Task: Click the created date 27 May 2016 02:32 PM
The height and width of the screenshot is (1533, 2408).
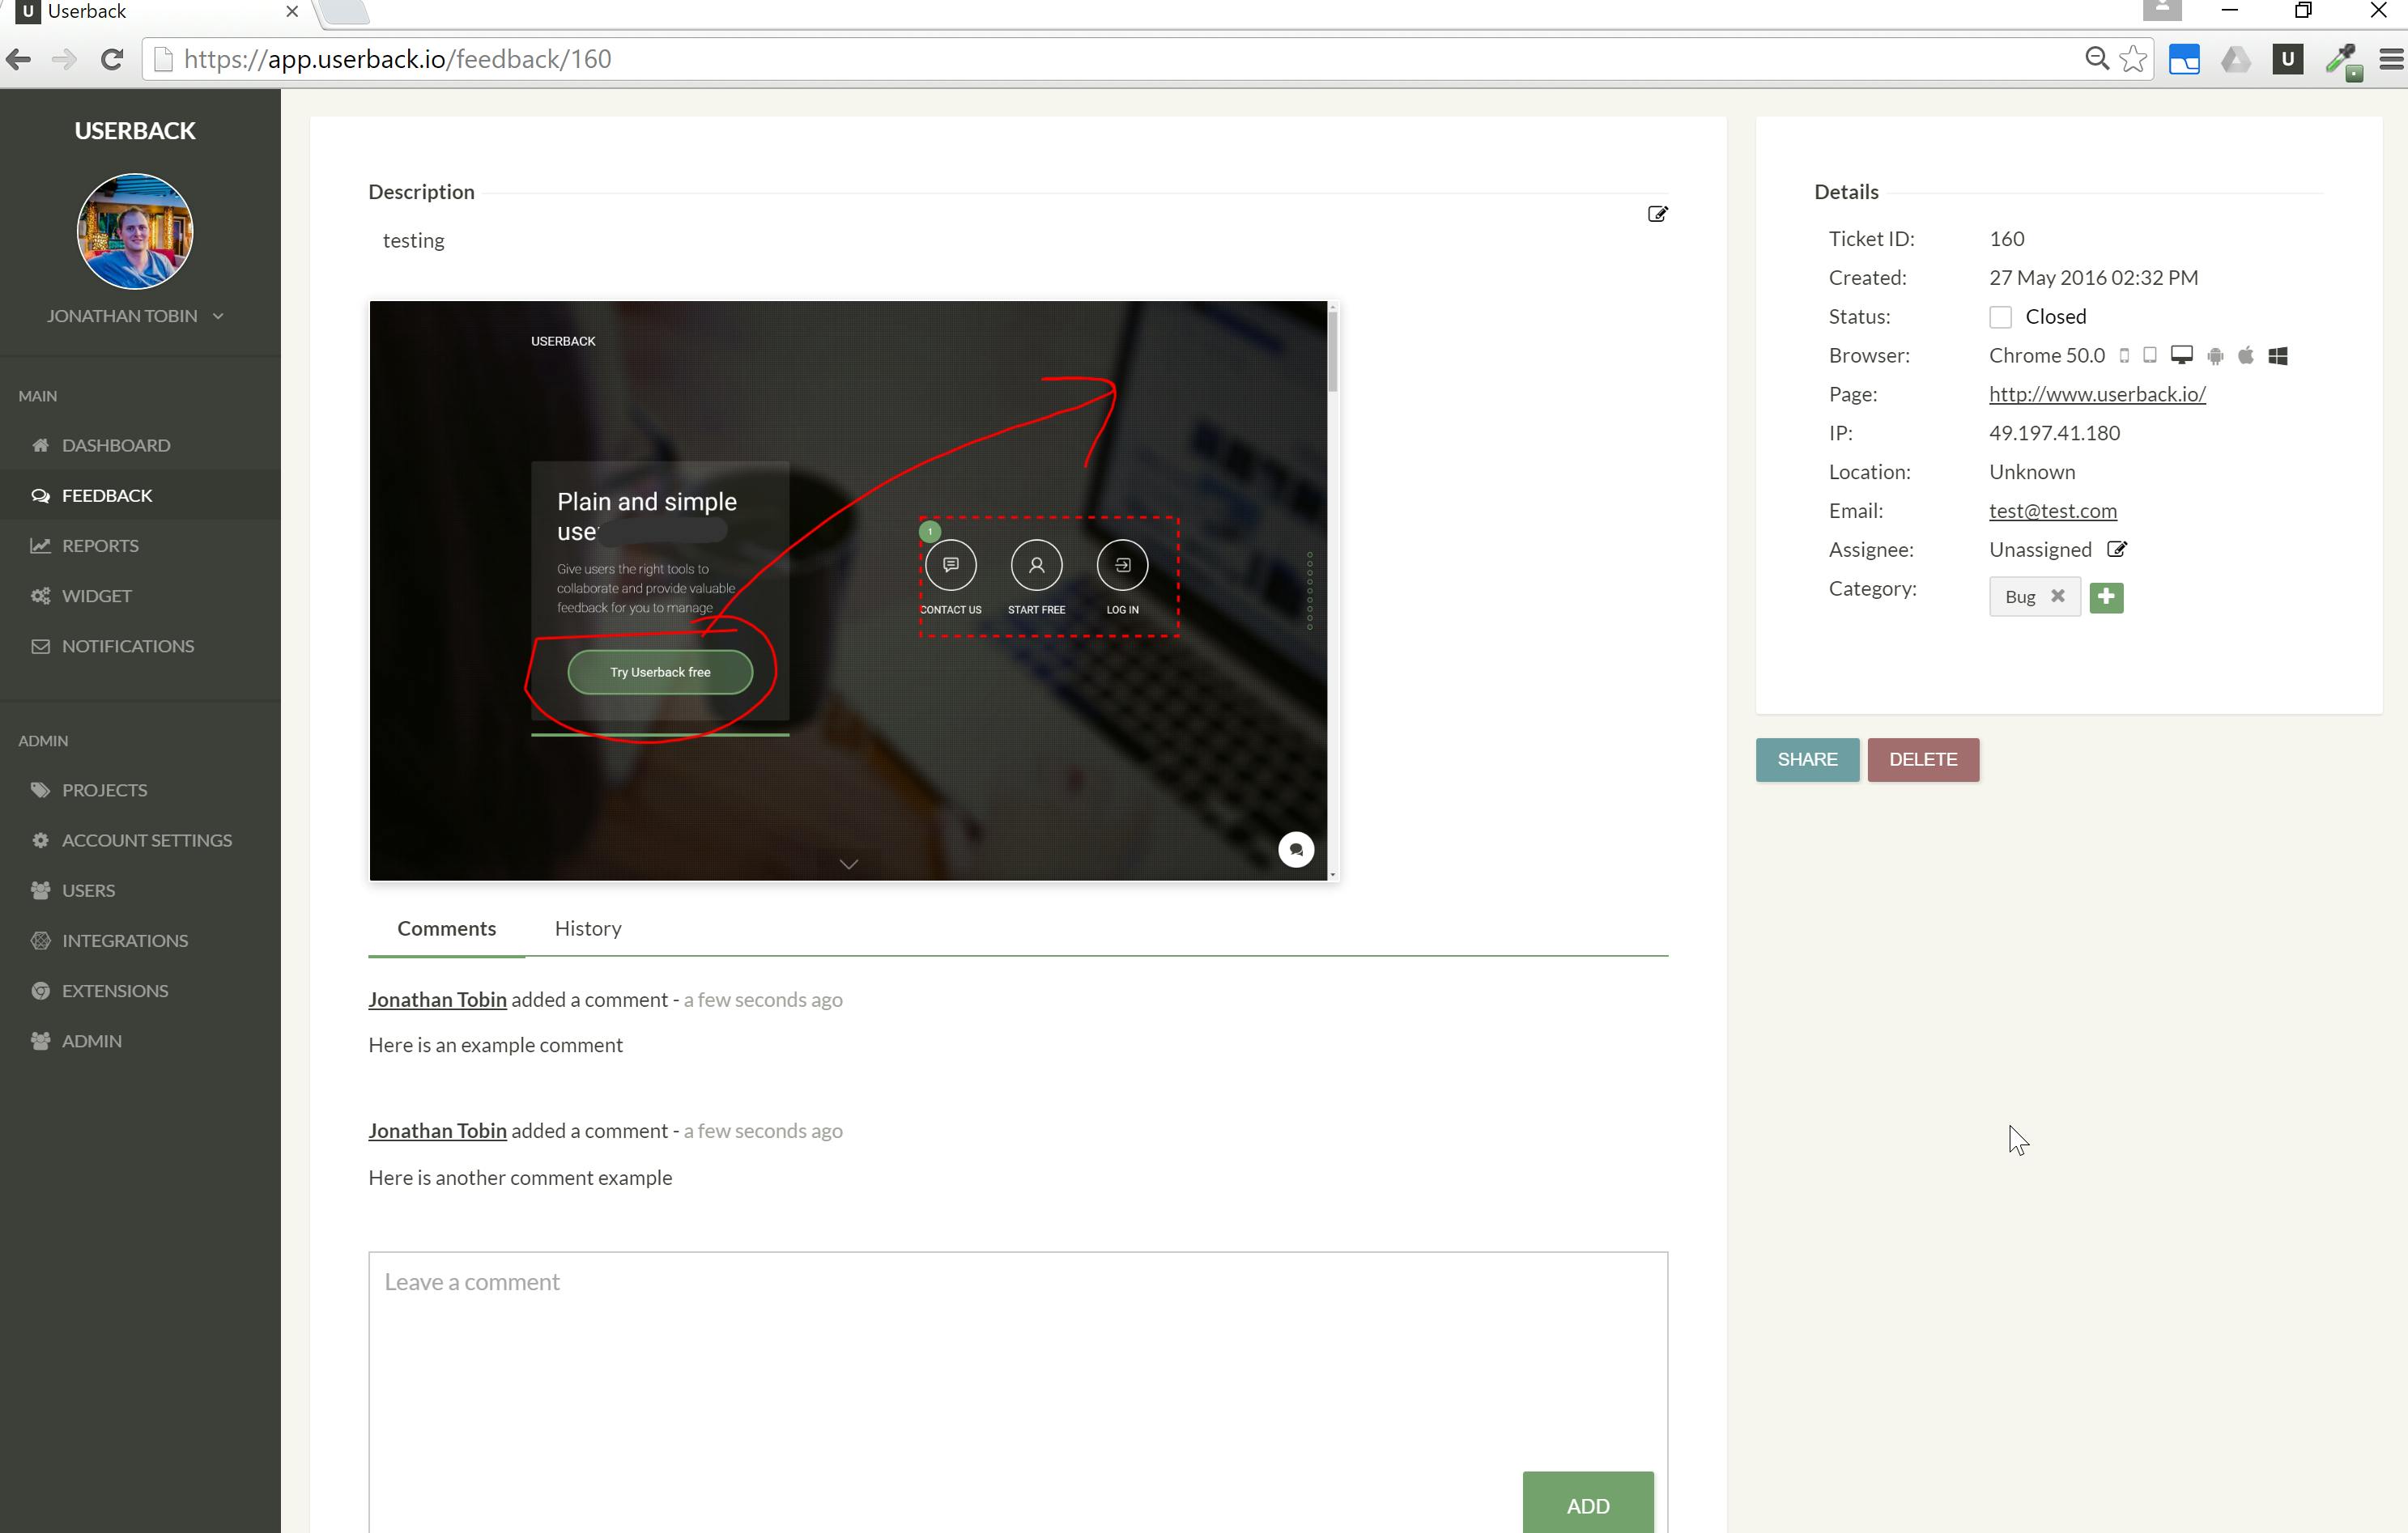Action: pyautogui.click(x=2093, y=278)
